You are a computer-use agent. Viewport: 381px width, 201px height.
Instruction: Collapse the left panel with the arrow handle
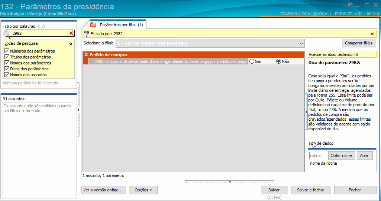tap(78, 110)
